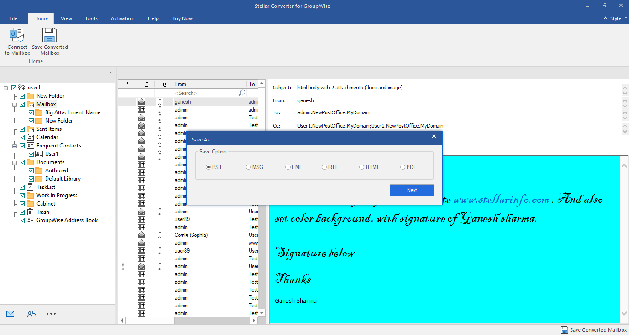This screenshot has width=629, height=335.
Task: Open the Tools ribbon tab
Action: [91, 18]
